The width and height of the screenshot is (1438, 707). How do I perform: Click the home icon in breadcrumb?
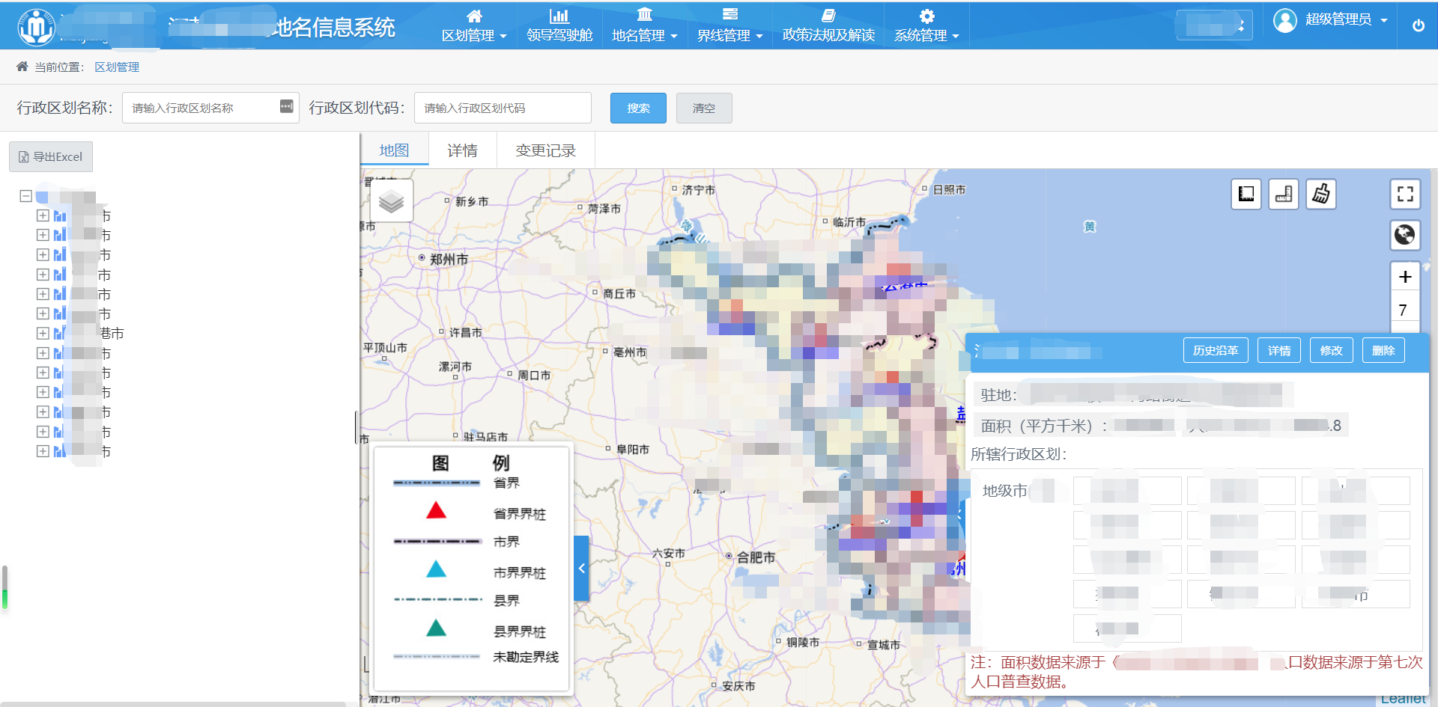pyautogui.click(x=22, y=67)
